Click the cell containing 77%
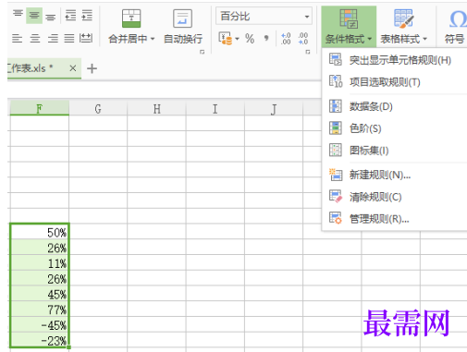Screen dimensions: 467x352 click(x=40, y=310)
